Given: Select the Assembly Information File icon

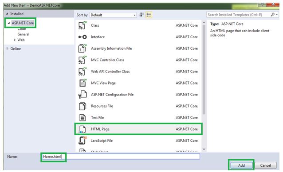Looking at the screenshot, I should click(x=83, y=48).
